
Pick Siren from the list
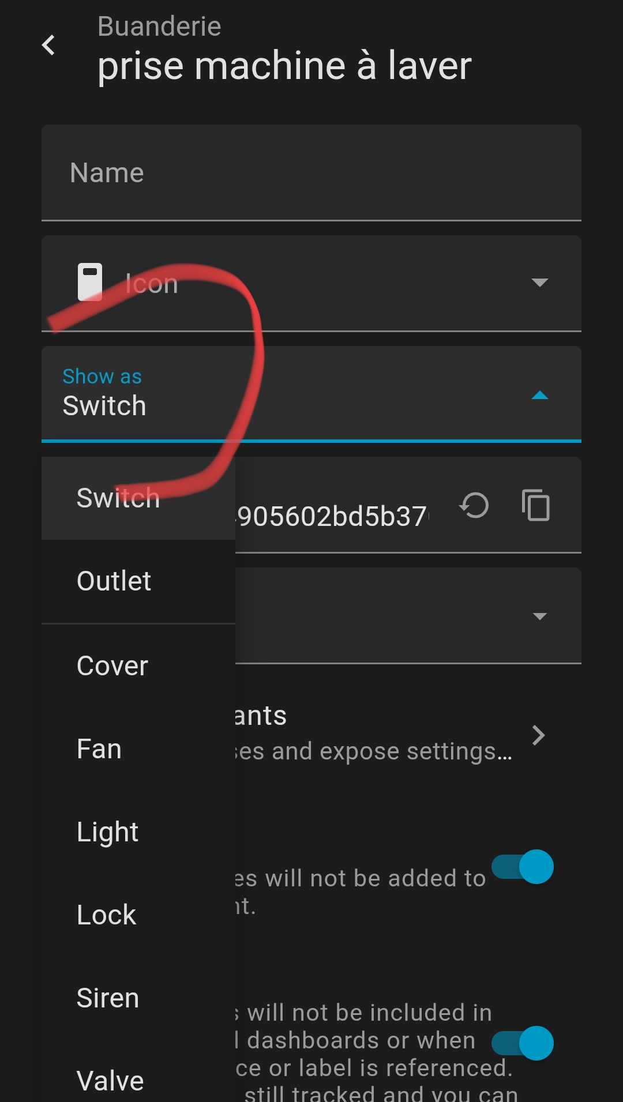[138, 998]
